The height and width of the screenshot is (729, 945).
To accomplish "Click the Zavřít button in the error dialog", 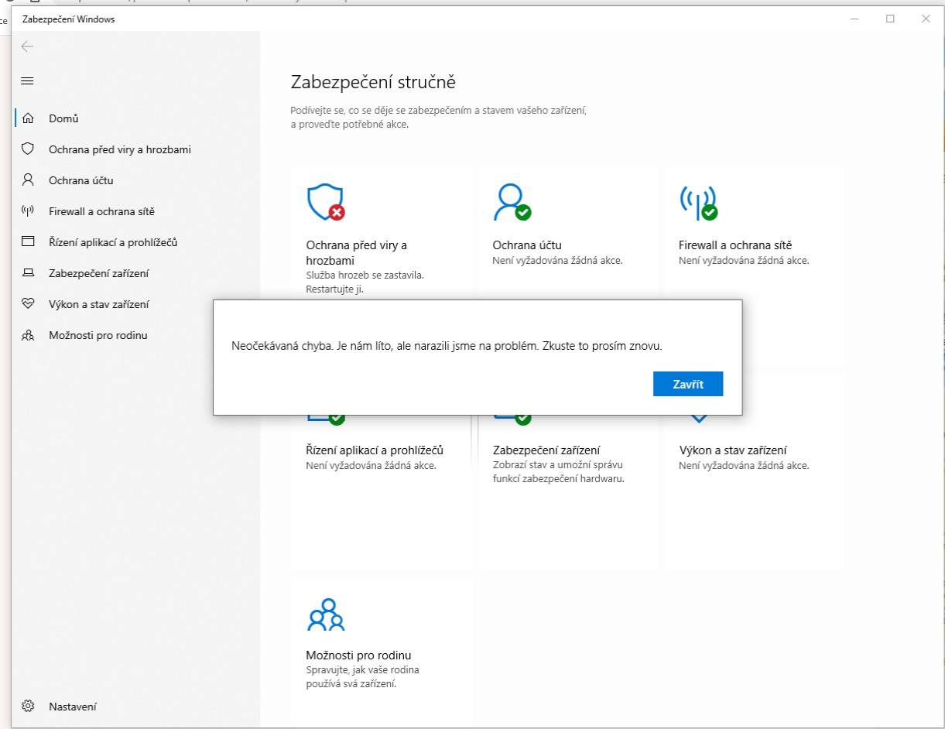I will (x=688, y=384).
